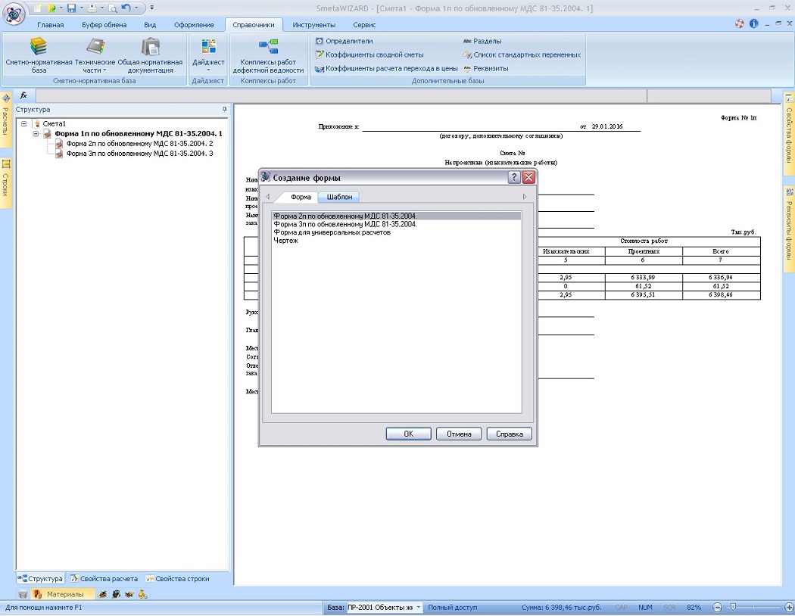795x616 pixels.
Task: Collapse the Смета1 tree node
Action: click(x=24, y=123)
